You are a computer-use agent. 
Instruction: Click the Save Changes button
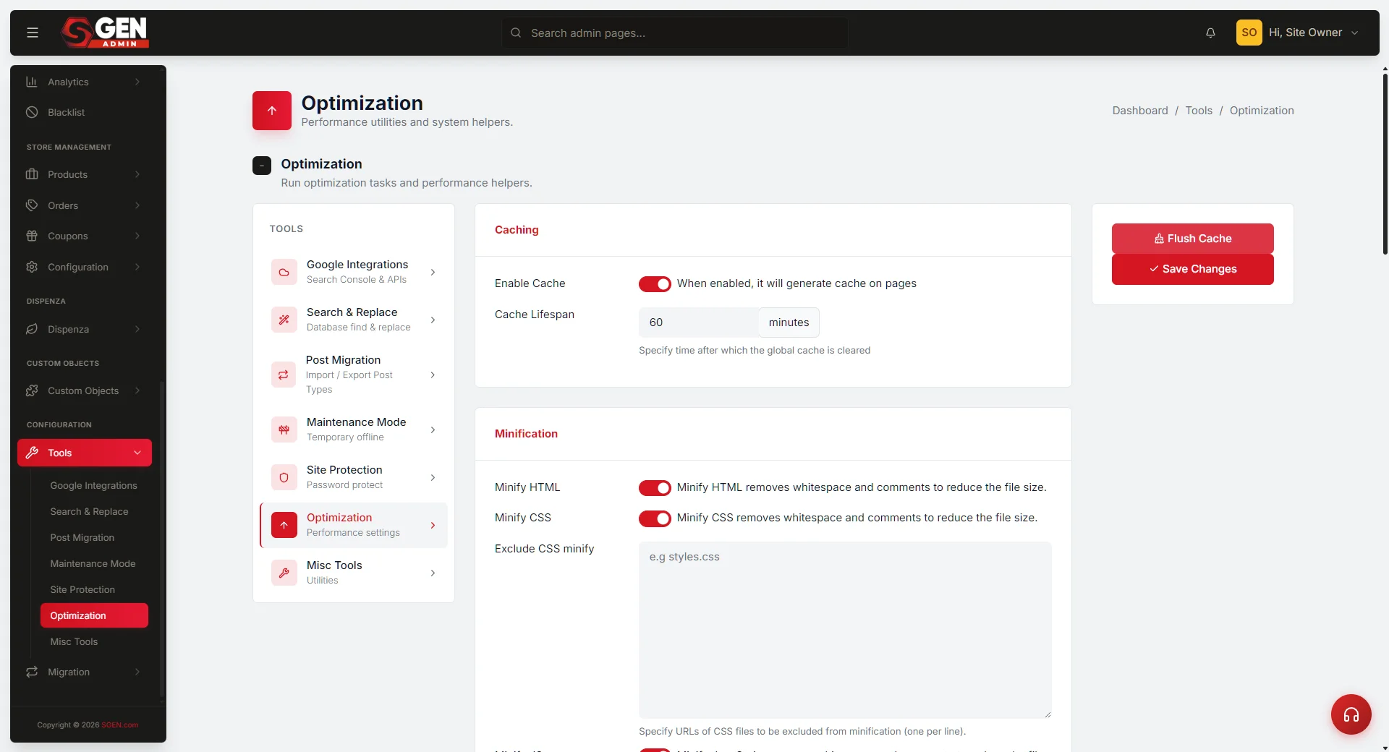(x=1192, y=269)
